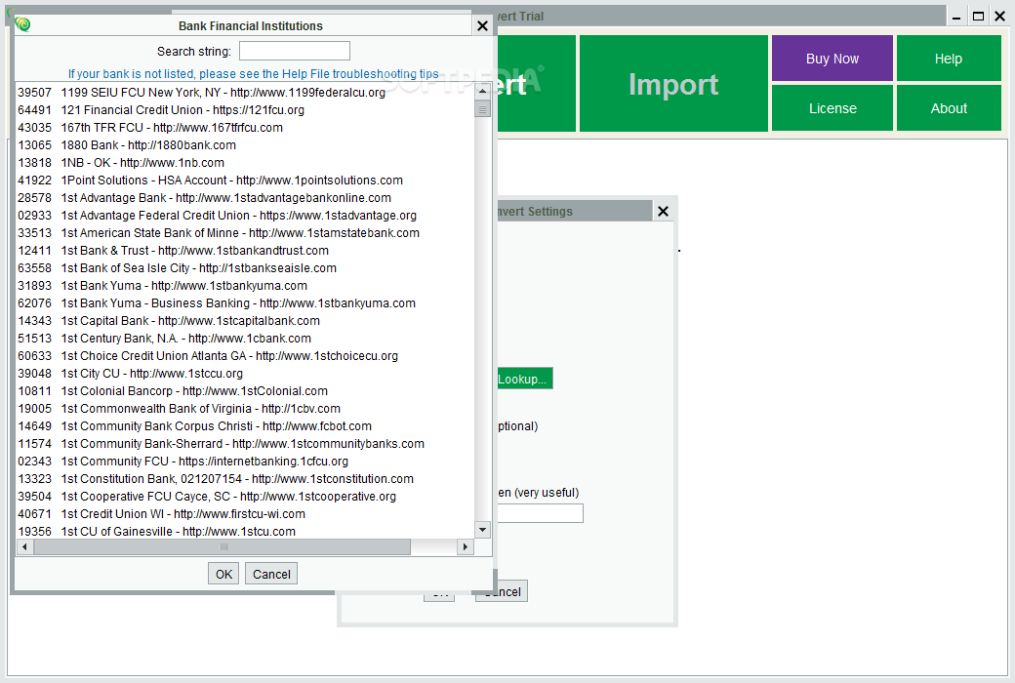Select 1st Commonwealth Bank of Virginia row

click(245, 408)
